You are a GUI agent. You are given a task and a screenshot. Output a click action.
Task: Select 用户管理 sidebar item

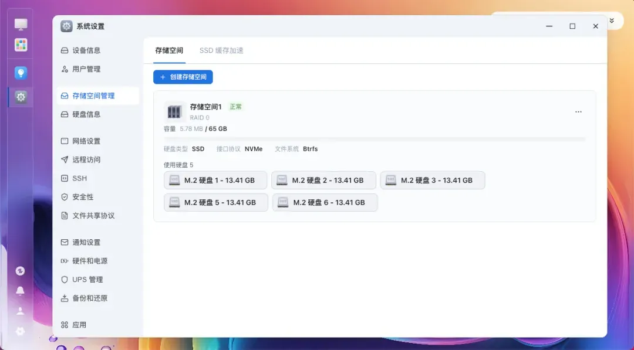coord(86,69)
